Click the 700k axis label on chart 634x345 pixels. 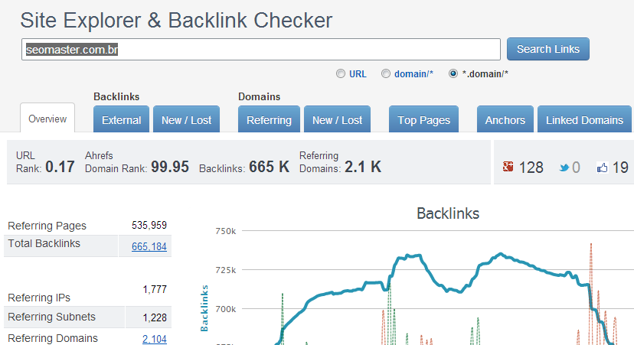pos(226,309)
